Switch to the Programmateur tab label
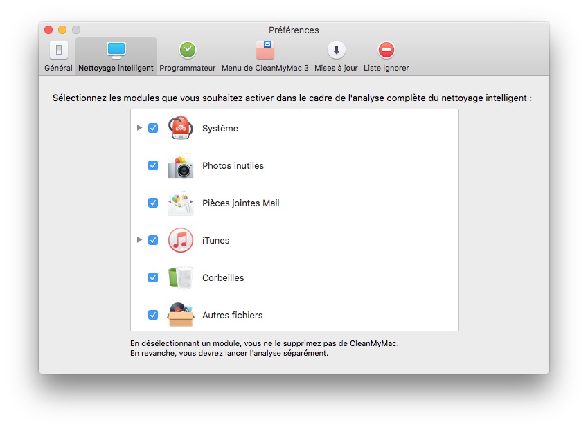 188,69
